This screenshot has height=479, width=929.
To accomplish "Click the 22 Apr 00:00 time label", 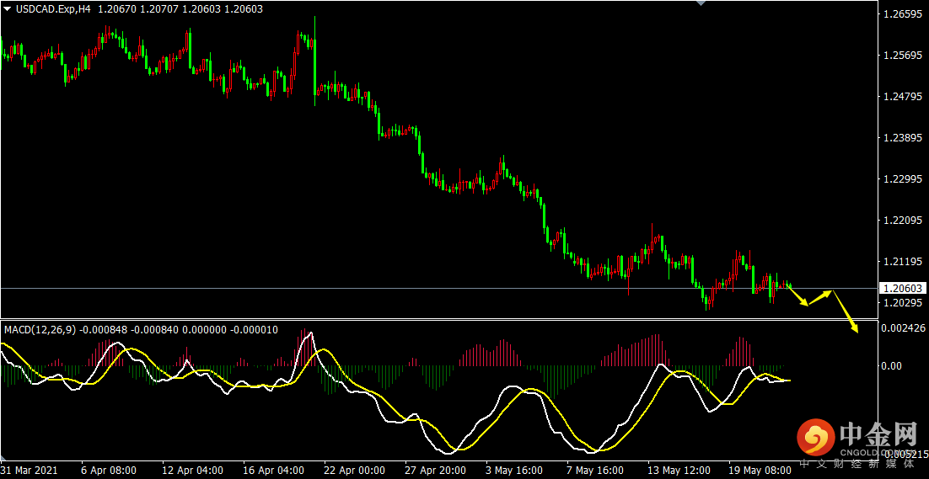I will point(354,470).
